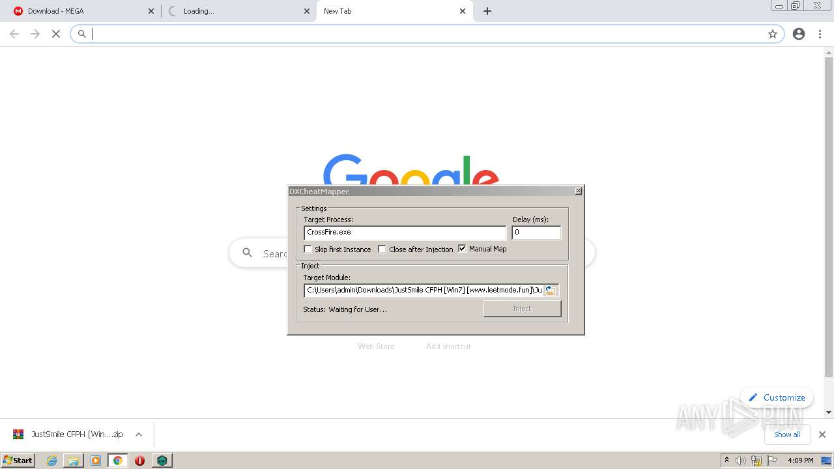
Task: Enable Close after Injection checkbox
Action: pyautogui.click(x=382, y=249)
